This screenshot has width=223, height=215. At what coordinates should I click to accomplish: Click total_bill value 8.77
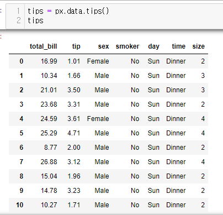(x=51, y=148)
